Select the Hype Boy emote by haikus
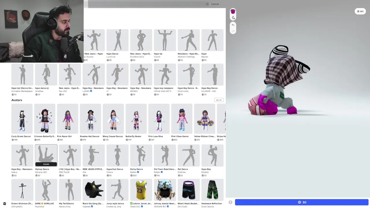This screenshot has width=370, height=208. tap(22, 161)
